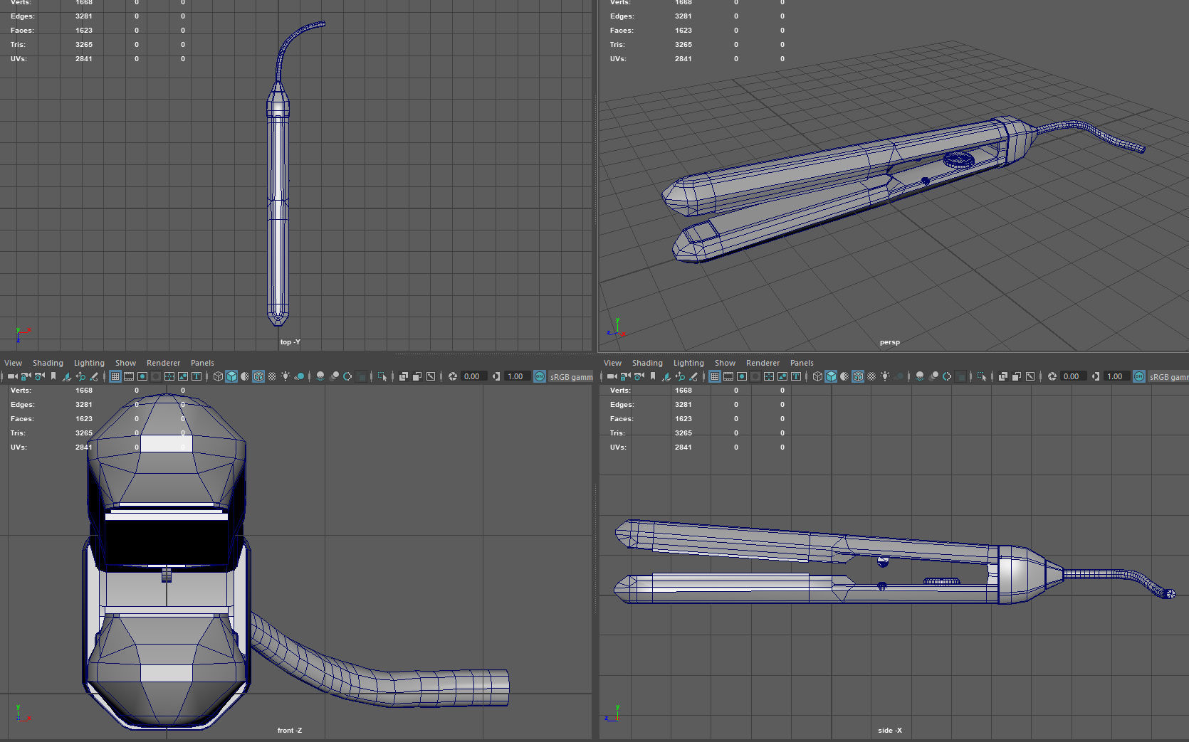1189x742 pixels.
Task: Click Exposure icon in front view toolbar
Action: (453, 376)
